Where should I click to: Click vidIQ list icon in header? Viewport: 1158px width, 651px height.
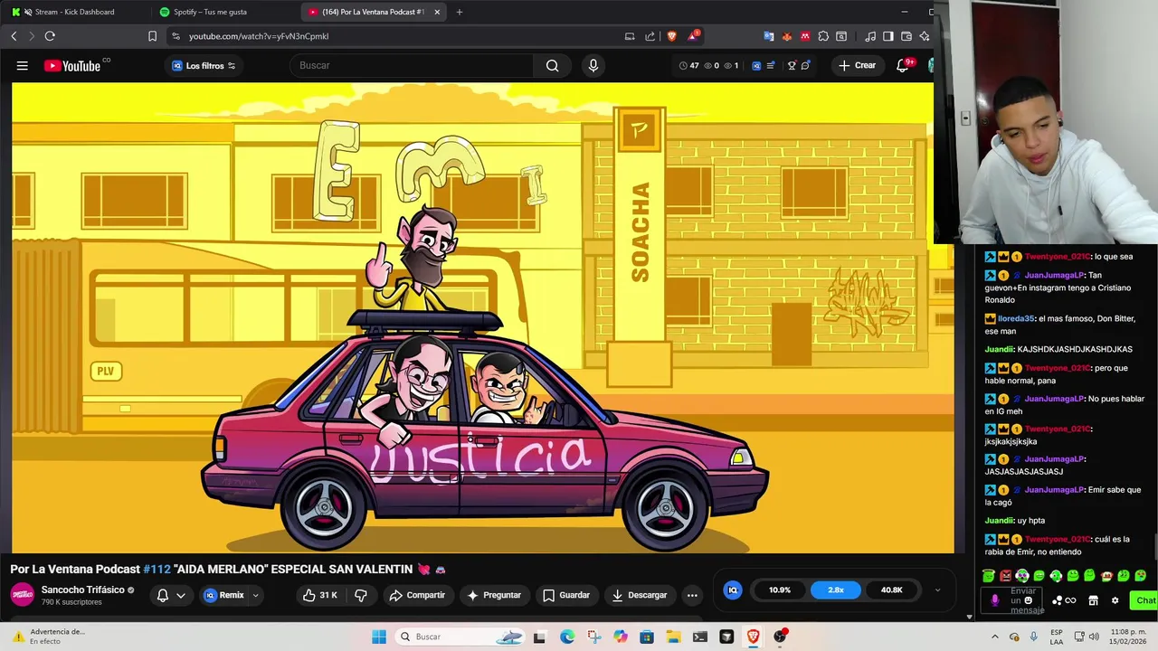pyautogui.click(x=770, y=65)
